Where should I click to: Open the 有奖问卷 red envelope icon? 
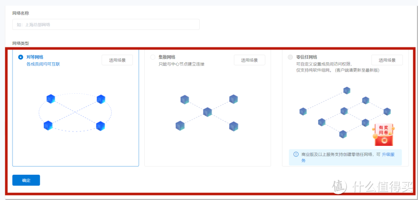(x=384, y=135)
